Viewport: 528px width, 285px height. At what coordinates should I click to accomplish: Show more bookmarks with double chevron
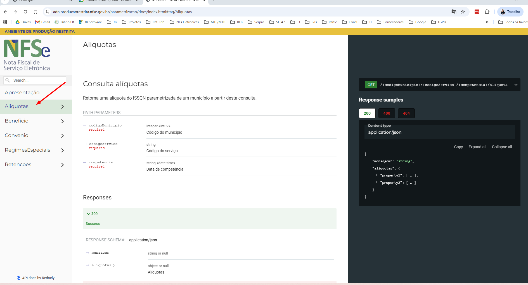point(487,22)
